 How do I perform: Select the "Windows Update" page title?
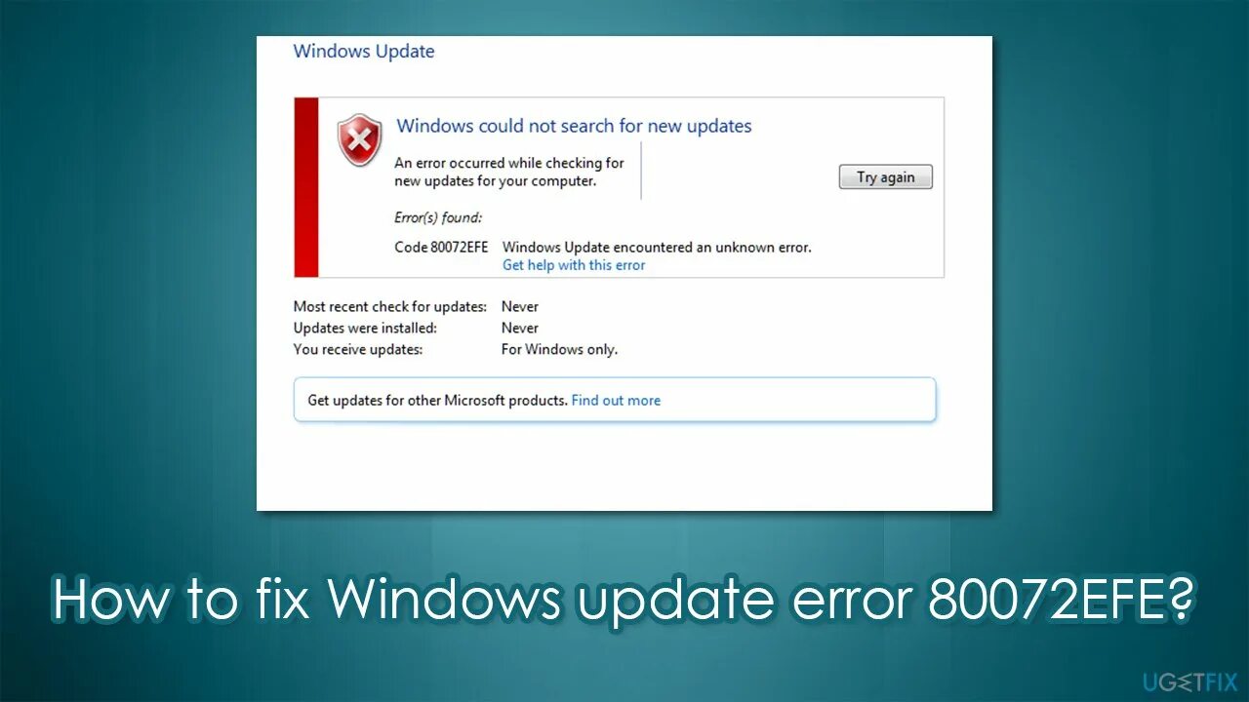pos(364,52)
